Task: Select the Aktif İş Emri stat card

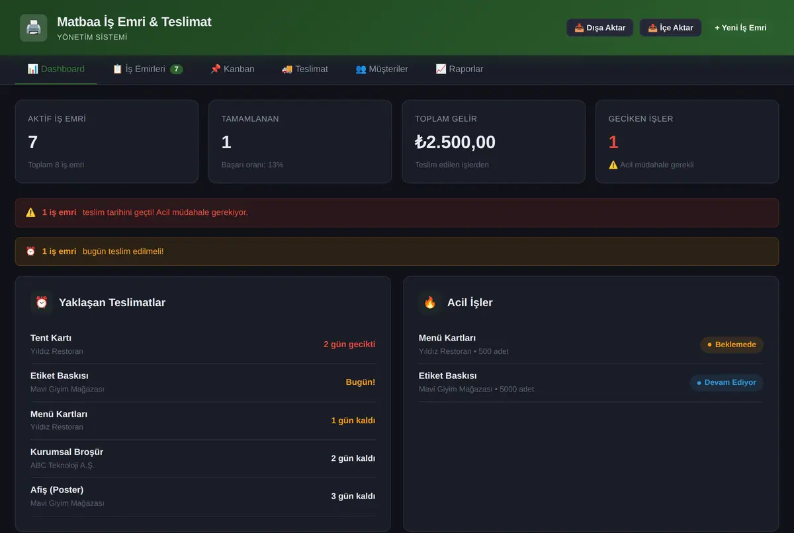Action: point(107,142)
